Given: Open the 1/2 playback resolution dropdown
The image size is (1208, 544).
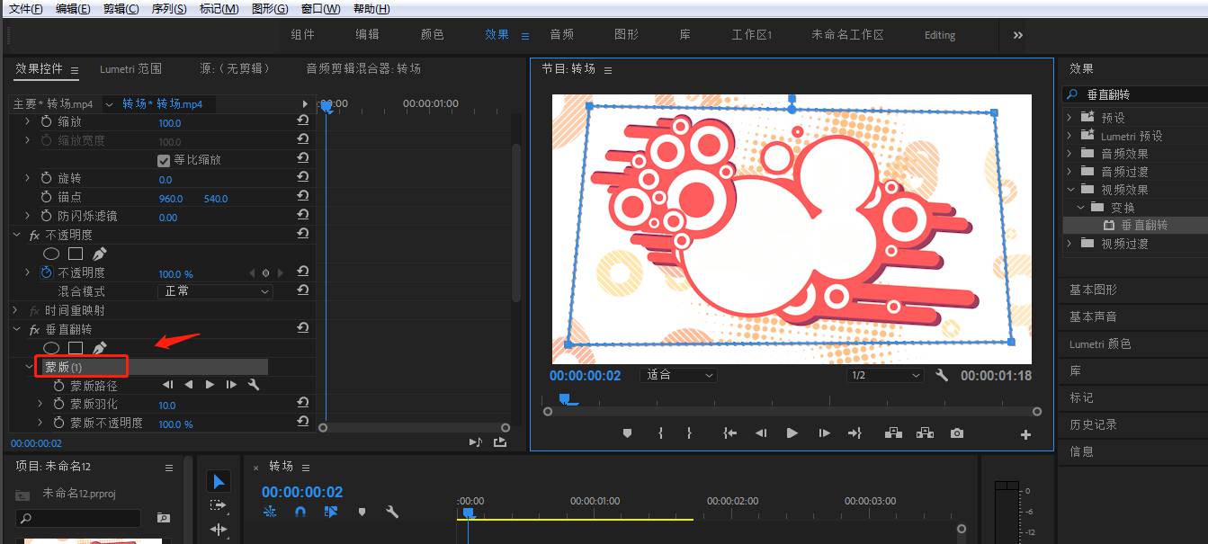Looking at the screenshot, I should (x=885, y=375).
